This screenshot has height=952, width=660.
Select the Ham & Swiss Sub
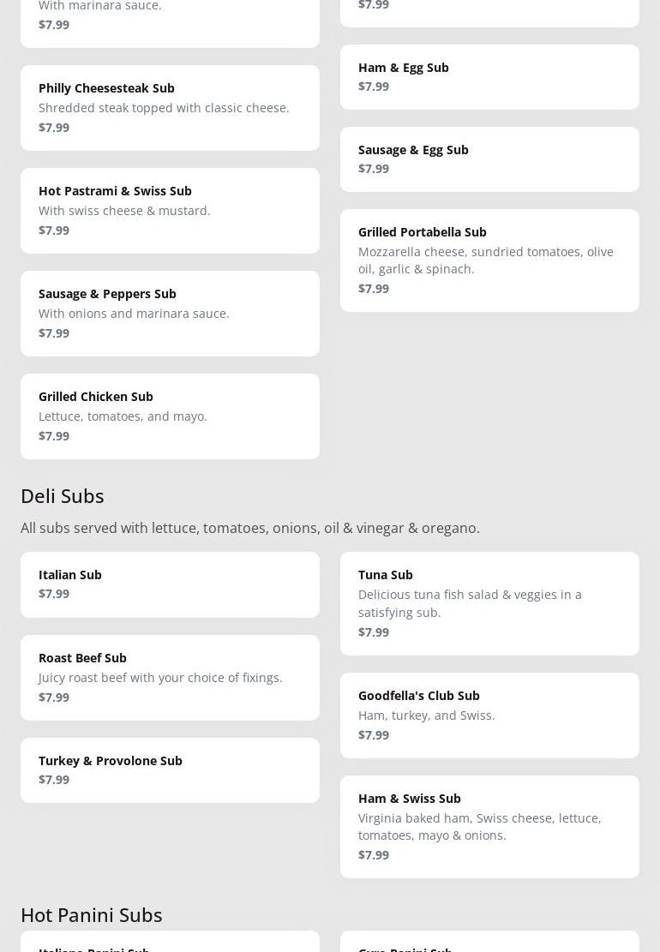pyautogui.click(x=489, y=827)
